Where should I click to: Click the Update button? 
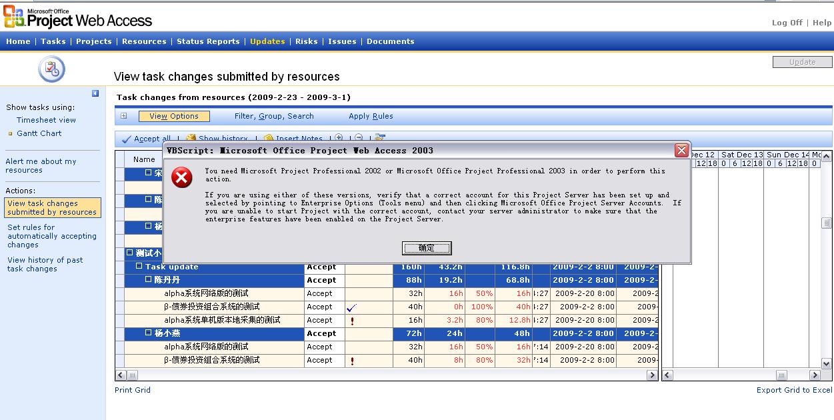click(803, 62)
